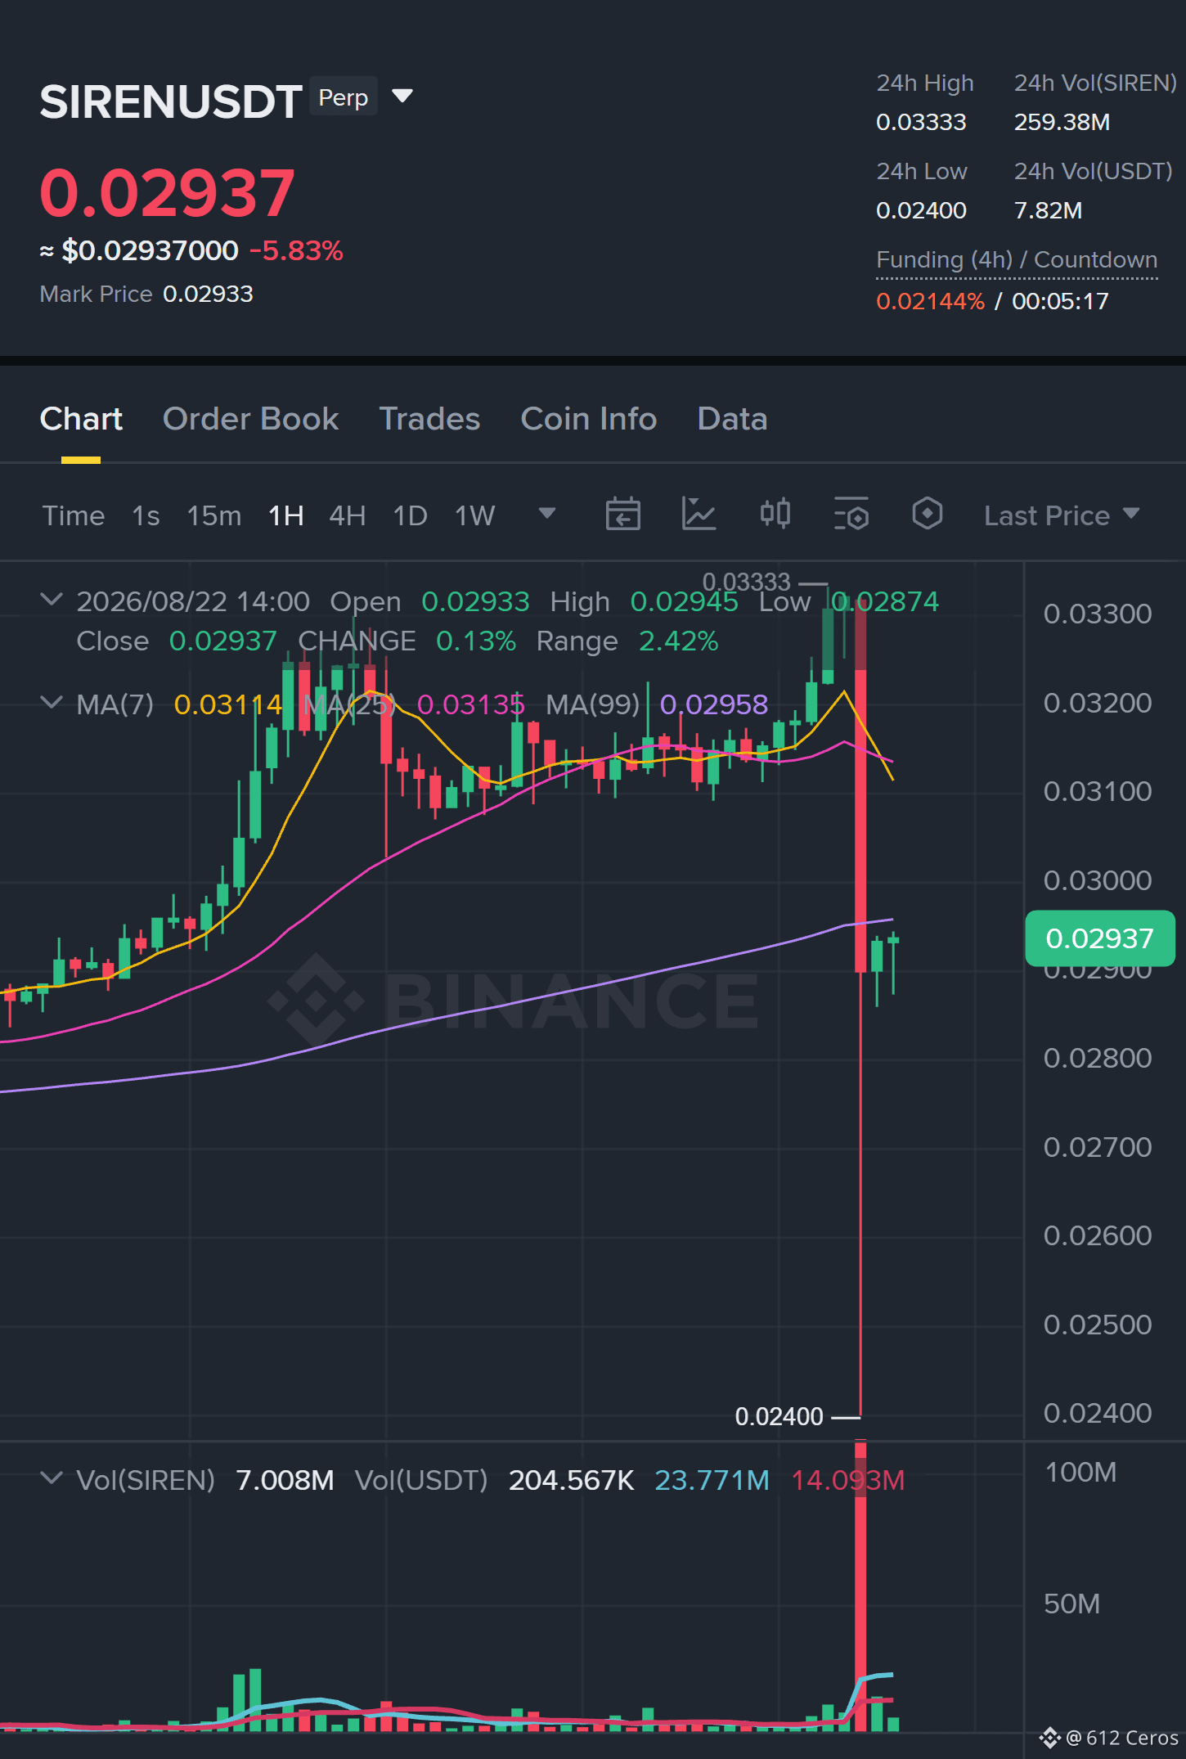Open the chart indicators line-graph icon

tap(699, 515)
